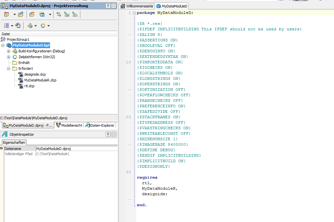Select designide.dcp in the tree
The height and width of the screenshot is (222, 334).
point(35,74)
